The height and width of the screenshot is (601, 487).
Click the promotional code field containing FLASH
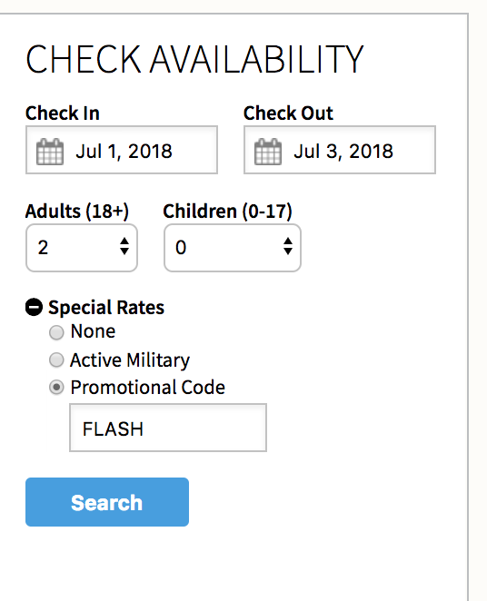168,428
